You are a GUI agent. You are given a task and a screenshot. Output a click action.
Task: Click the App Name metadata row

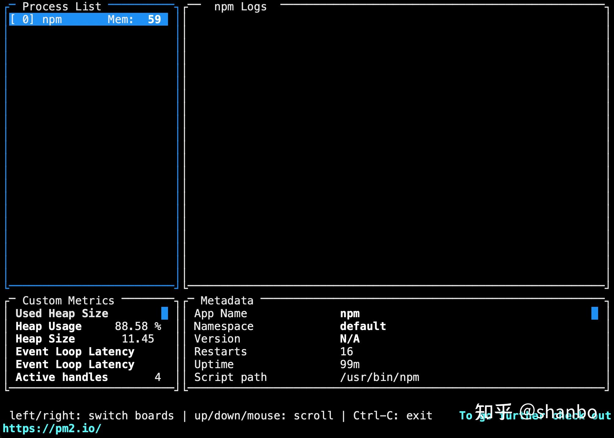point(221,314)
